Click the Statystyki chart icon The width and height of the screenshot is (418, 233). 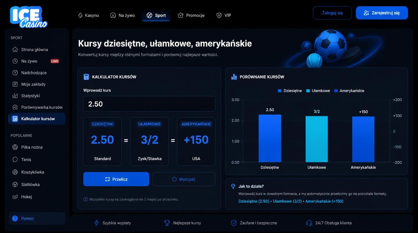[x=15, y=96]
